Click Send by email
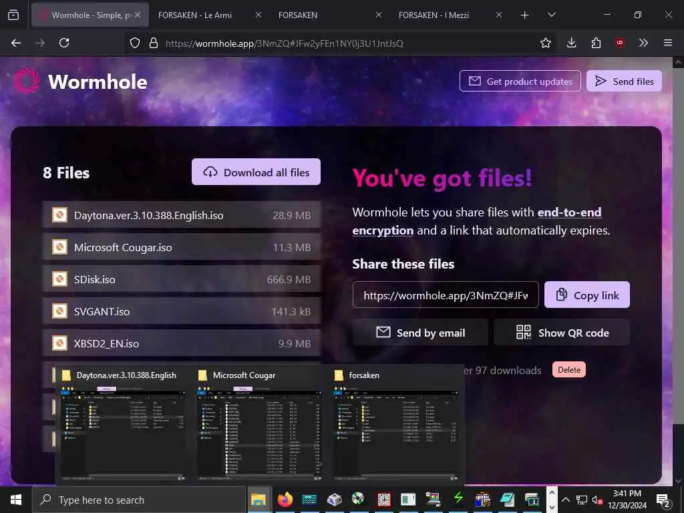The height and width of the screenshot is (513, 684). click(x=420, y=333)
